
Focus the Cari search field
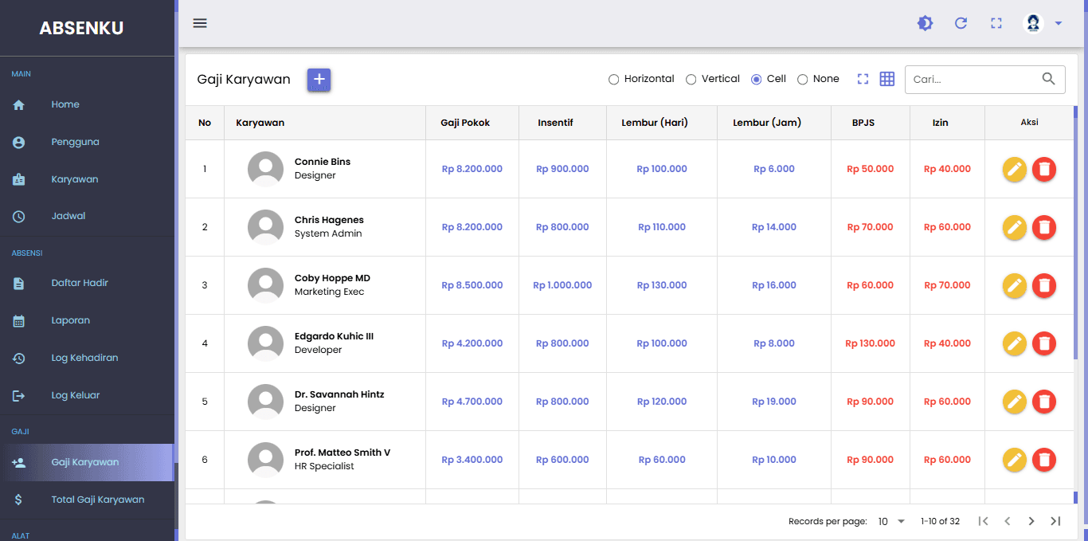pyautogui.click(x=975, y=79)
